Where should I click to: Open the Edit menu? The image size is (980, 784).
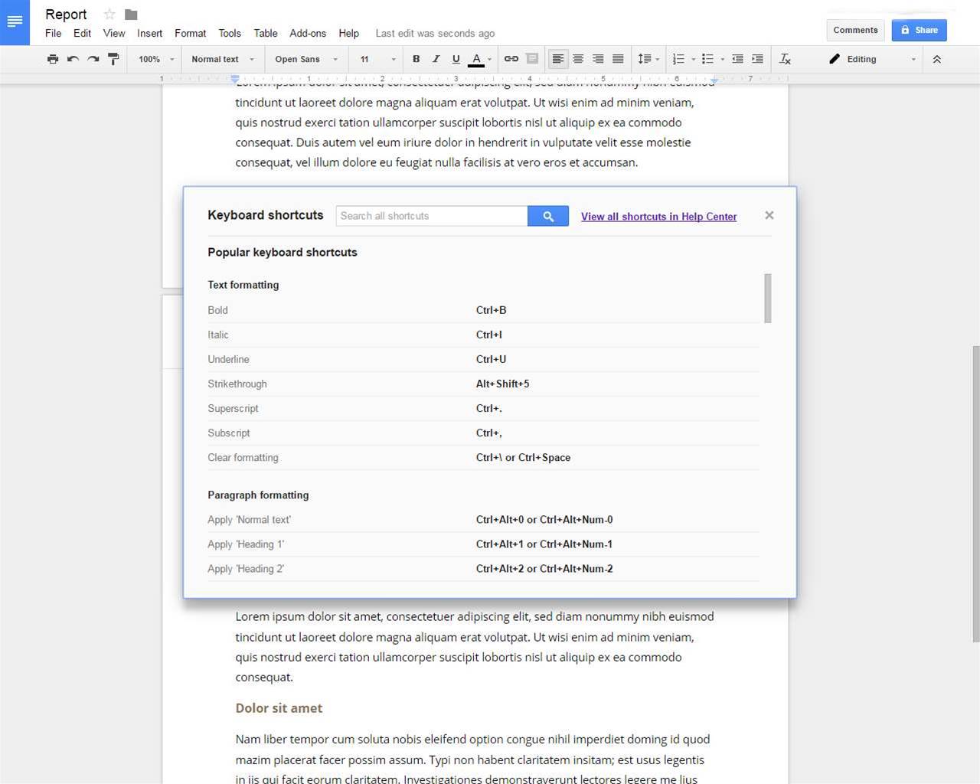tap(82, 33)
